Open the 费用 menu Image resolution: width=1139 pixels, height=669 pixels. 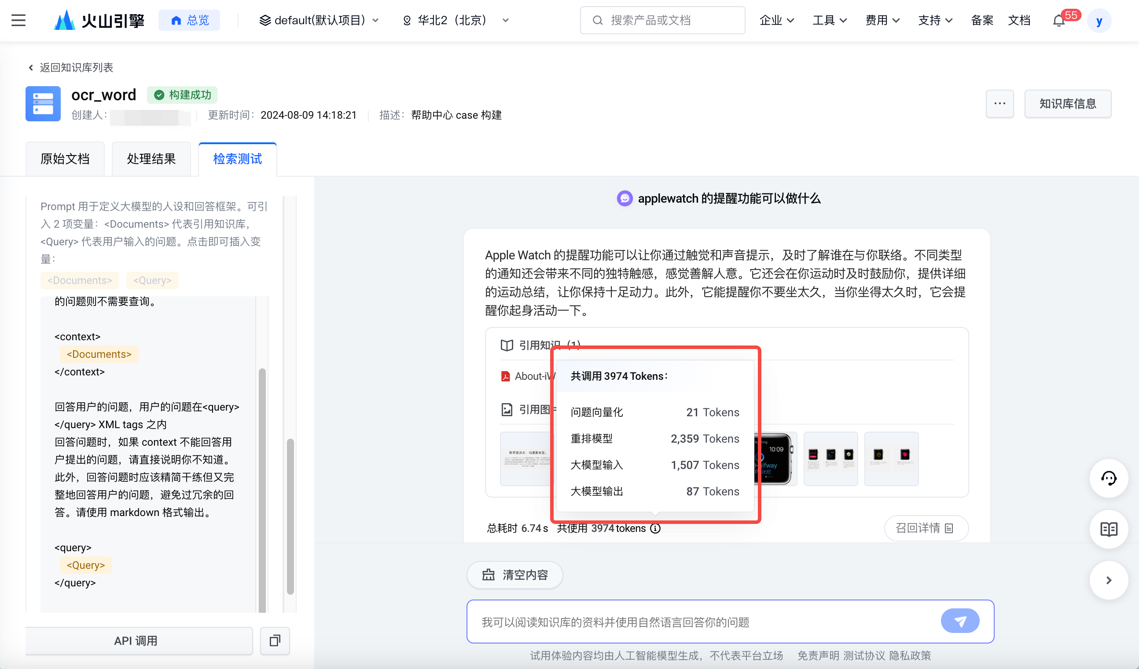pos(882,20)
